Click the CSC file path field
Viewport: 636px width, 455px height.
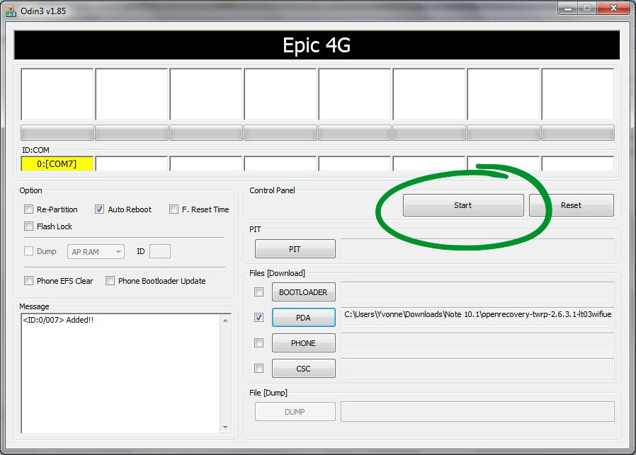click(x=477, y=368)
